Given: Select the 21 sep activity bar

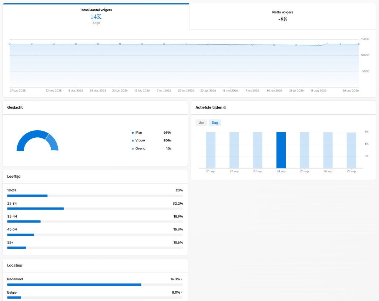Looking at the screenshot, I should (x=211, y=150).
